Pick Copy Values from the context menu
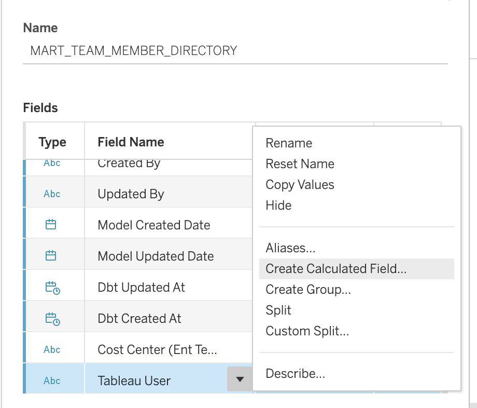This screenshot has height=408, width=477. pos(300,185)
